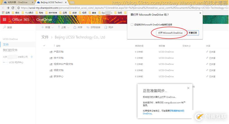Click Beijing UCSSI Technology Co., Ltd breadcrumb

[x=80, y=37]
